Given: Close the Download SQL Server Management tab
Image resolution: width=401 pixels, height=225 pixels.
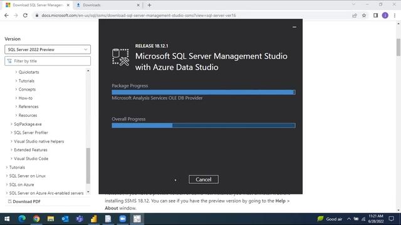Looking at the screenshot, I should click(x=68, y=5).
